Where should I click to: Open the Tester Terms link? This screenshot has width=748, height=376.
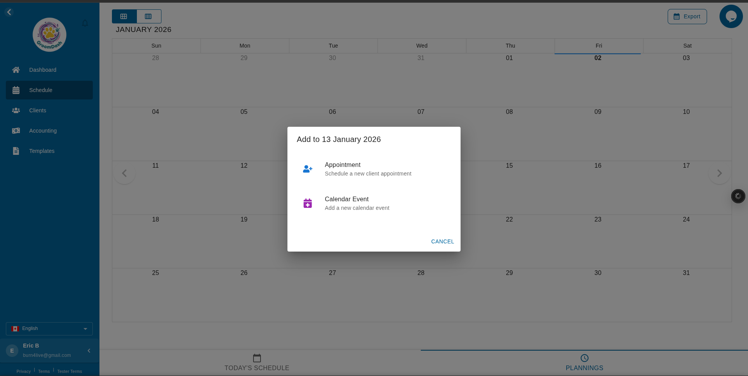coord(69,371)
